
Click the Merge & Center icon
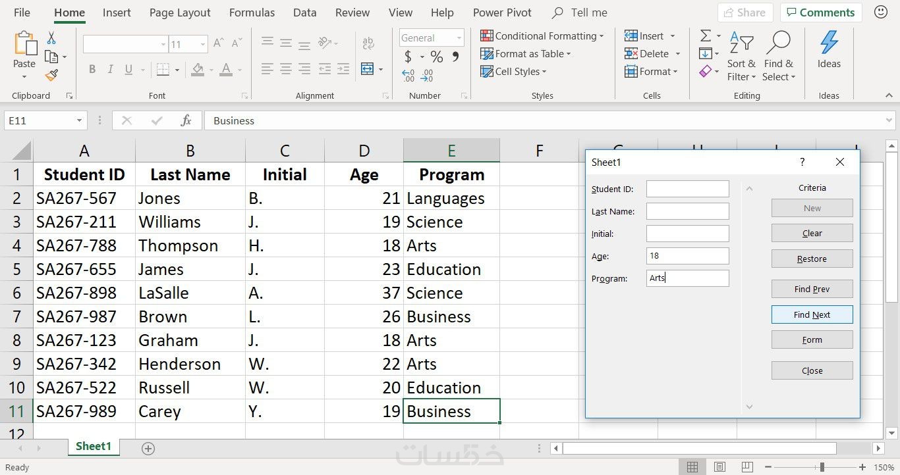pyautogui.click(x=368, y=69)
